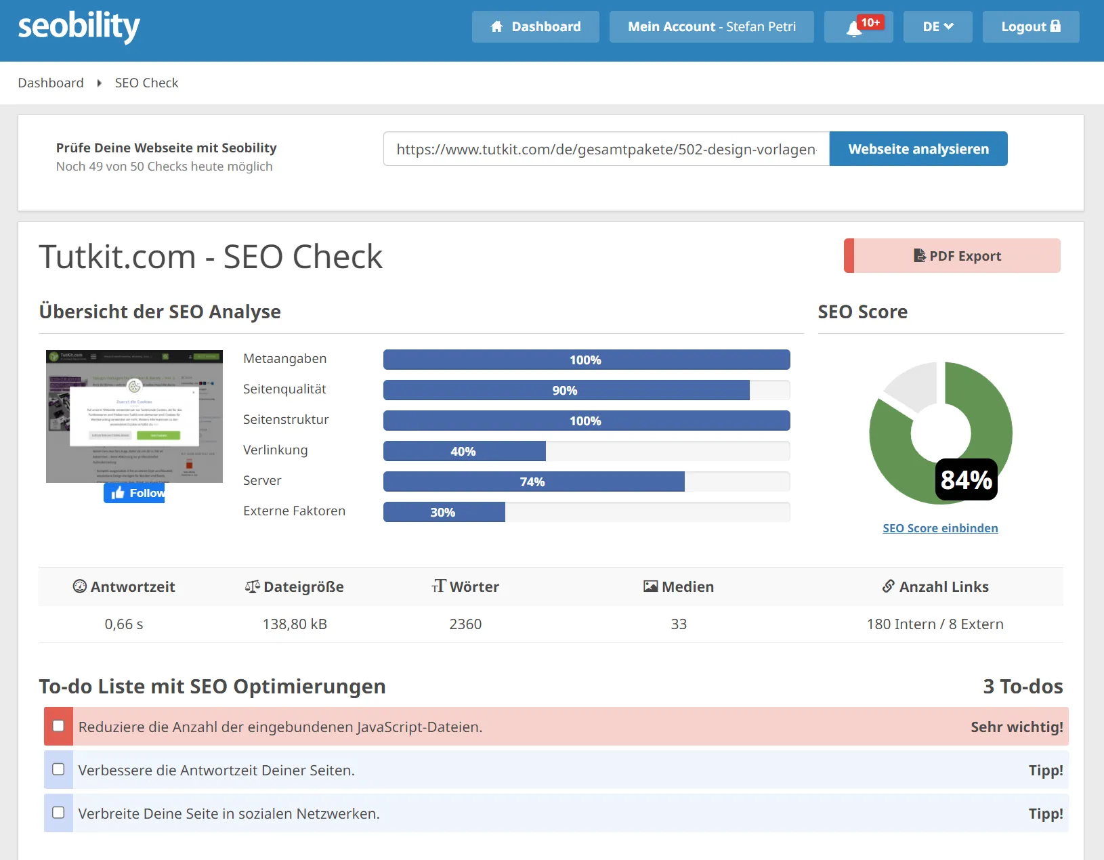Click the lock icon in Logout button
The width and height of the screenshot is (1104, 860).
(1055, 26)
